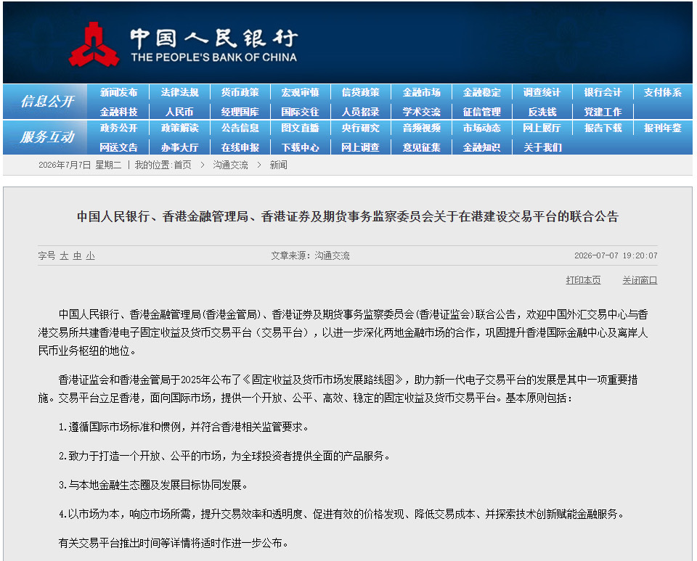697x561 pixels.
Task: Open 沟通交流 breadcrumb link
Action: click(230, 165)
